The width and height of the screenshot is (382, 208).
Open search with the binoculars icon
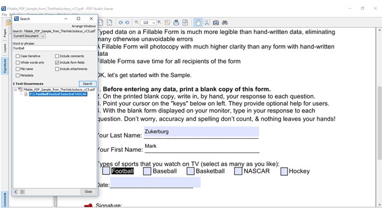point(225,23)
